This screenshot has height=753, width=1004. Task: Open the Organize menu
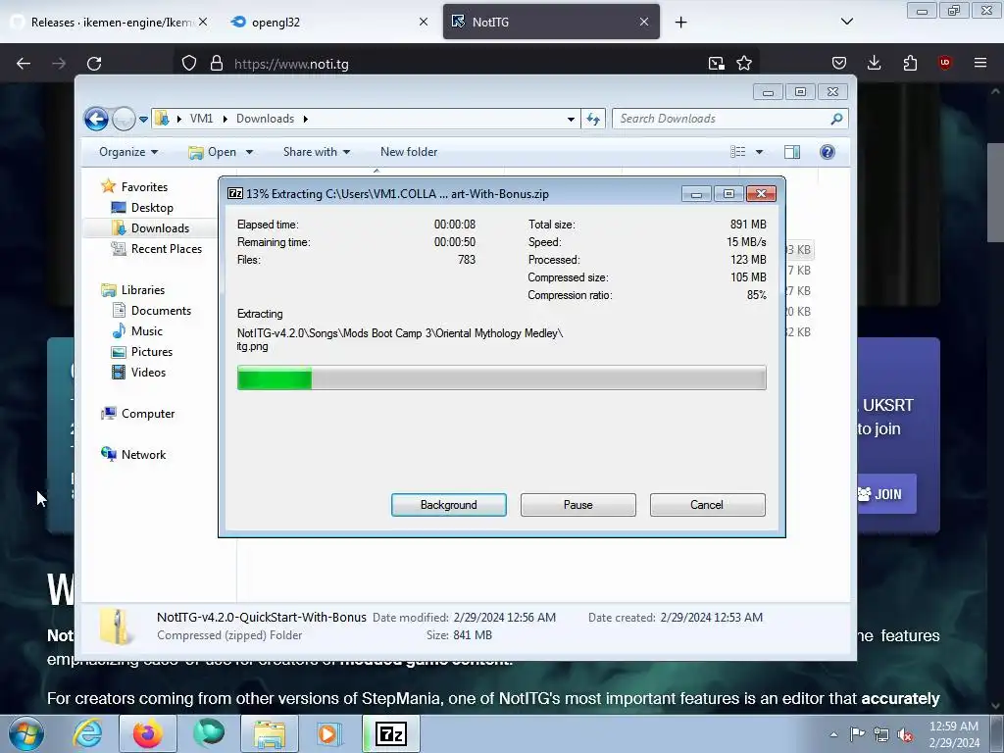pyautogui.click(x=128, y=152)
